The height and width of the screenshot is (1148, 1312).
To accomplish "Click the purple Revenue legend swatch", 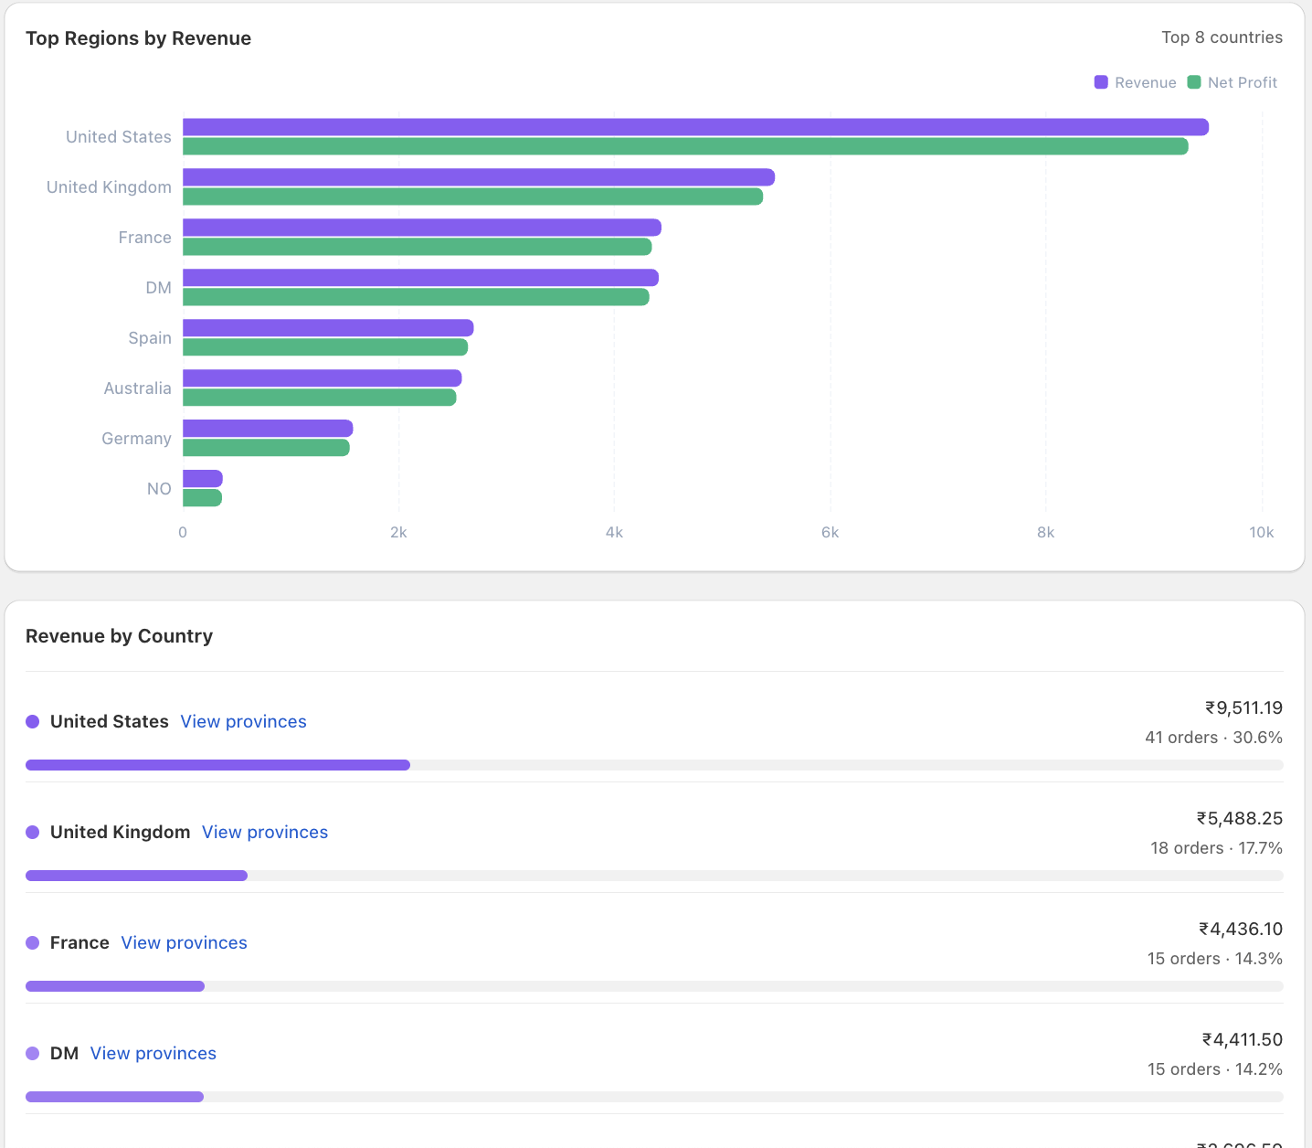I will click(1101, 82).
